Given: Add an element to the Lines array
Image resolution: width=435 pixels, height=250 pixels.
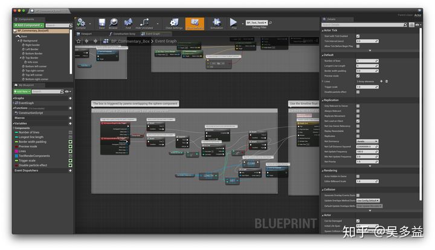Looking at the screenshot, I should [381, 81].
